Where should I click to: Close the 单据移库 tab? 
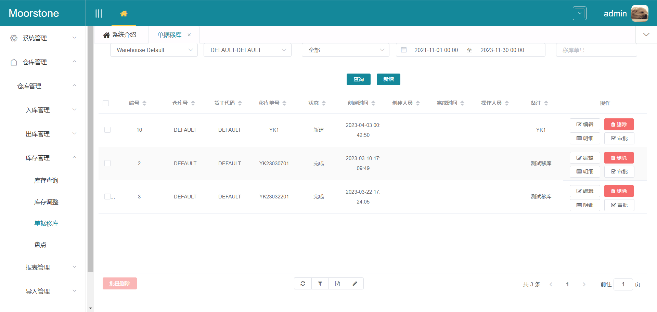[x=189, y=35]
